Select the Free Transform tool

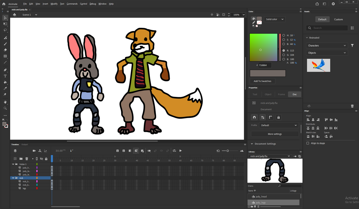tap(5, 24)
